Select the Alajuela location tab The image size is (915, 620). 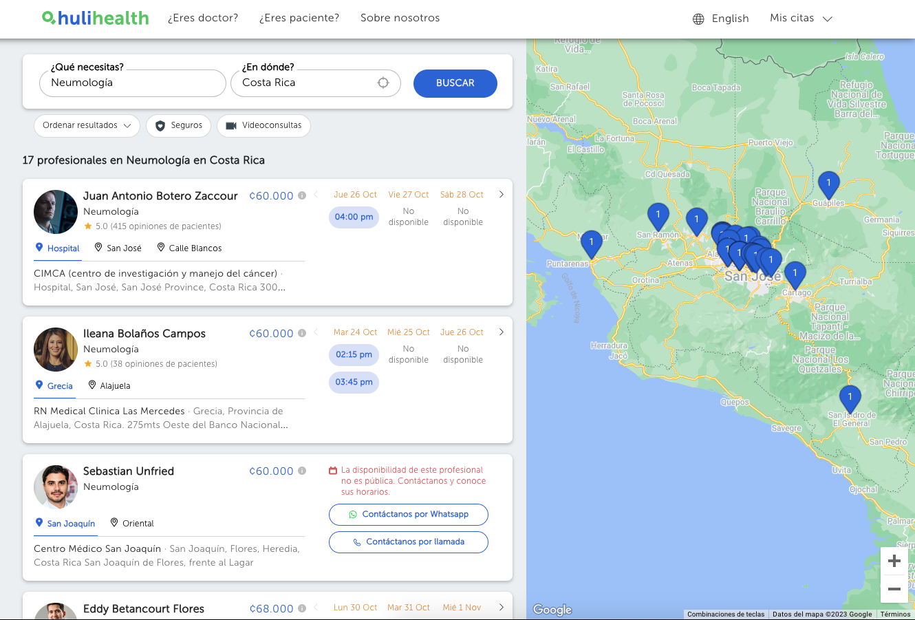pos(109,385)
